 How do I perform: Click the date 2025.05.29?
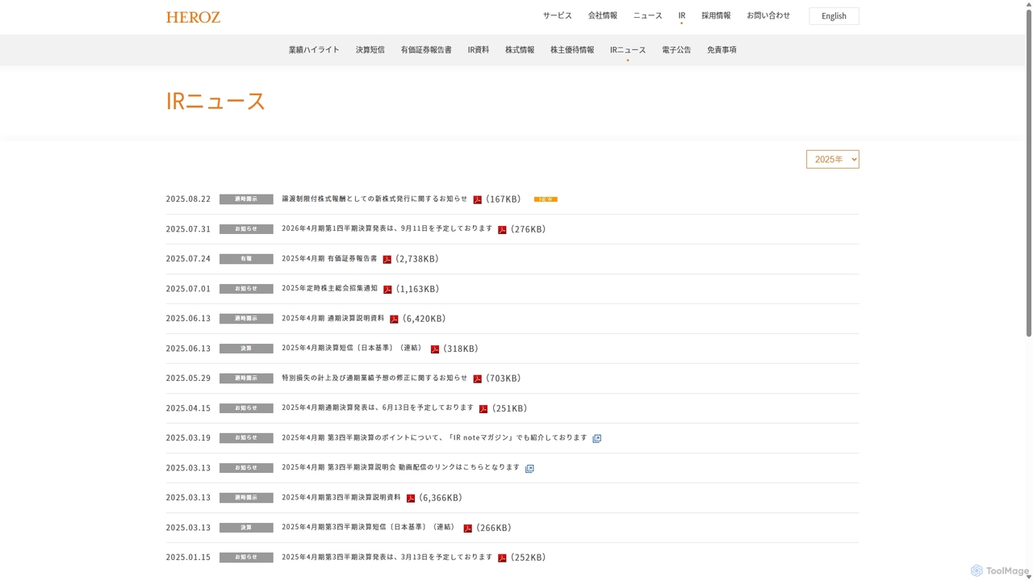click(188, 378)
